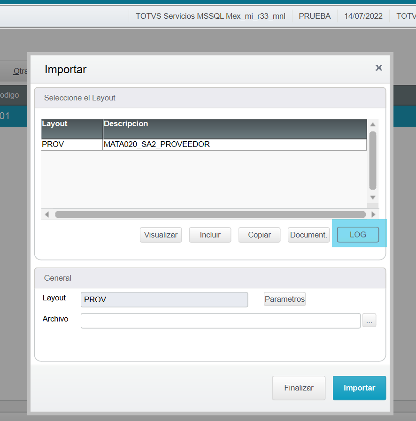Image resolution: width=416 pixels, height=421 pixels.
Task: Open the LOG button
Action: (358, 235)
